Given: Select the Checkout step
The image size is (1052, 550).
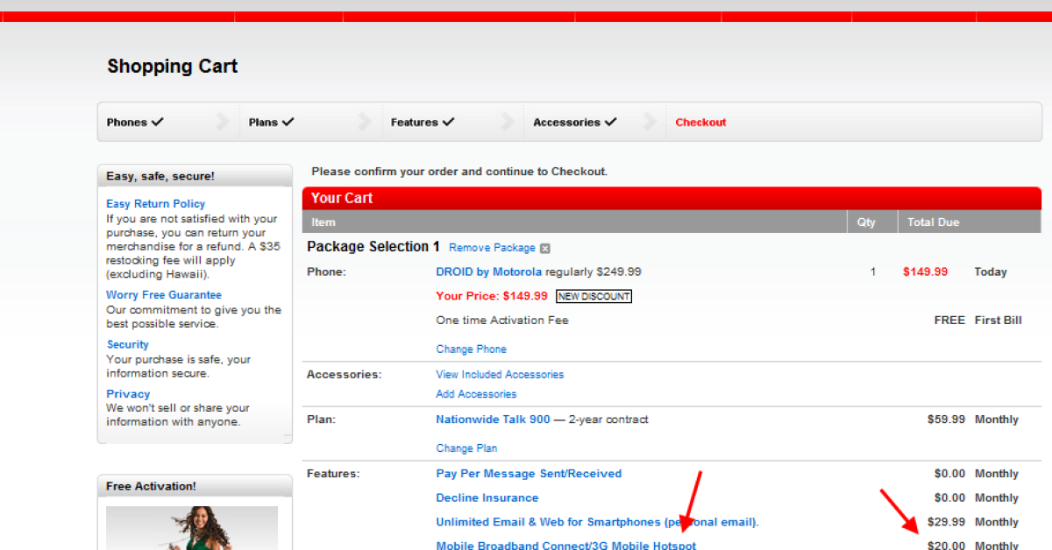Looking at the screenshot, I should pos(700,123).
